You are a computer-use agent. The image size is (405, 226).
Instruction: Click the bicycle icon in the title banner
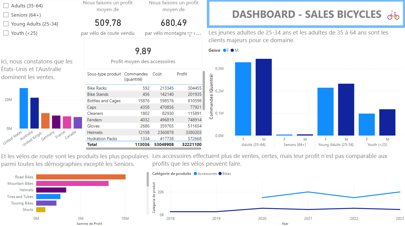pyautogui.click(x=393, y=15)
